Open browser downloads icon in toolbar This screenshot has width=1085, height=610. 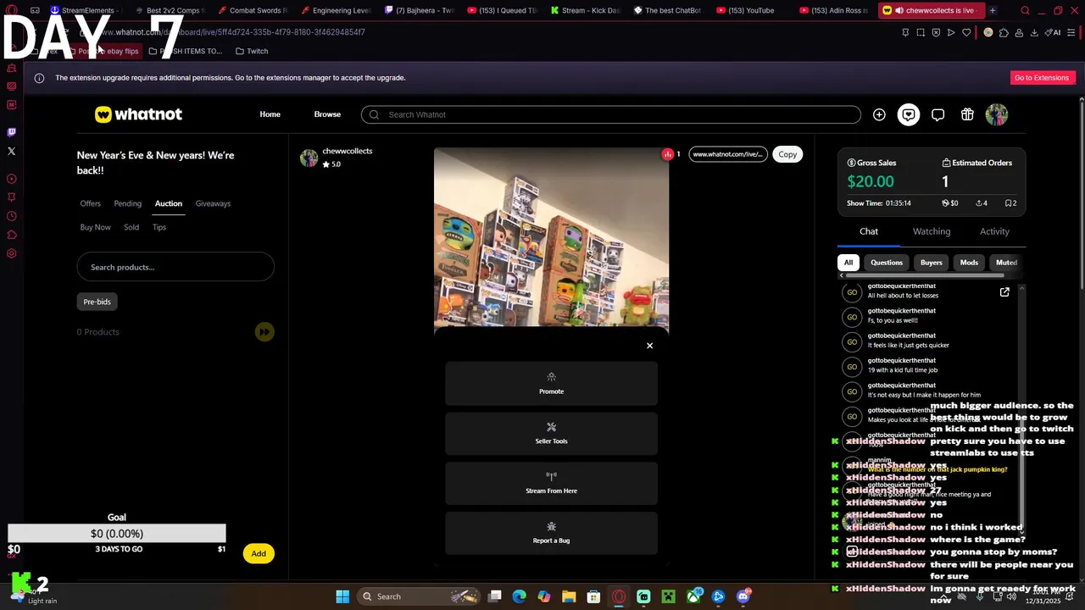pyautogui.click(x=1034, y=32)
